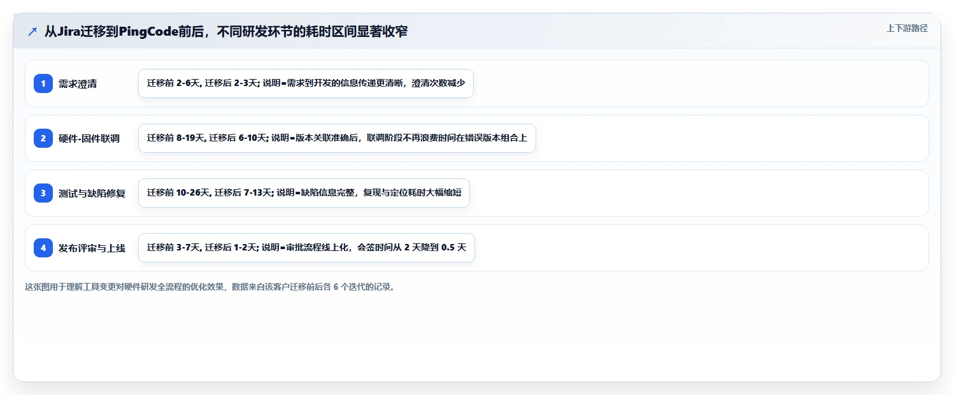Click the detail box 迁移前 10-26天, 迁移后 7-13天
954x395 pixels.
coord(304,193)
